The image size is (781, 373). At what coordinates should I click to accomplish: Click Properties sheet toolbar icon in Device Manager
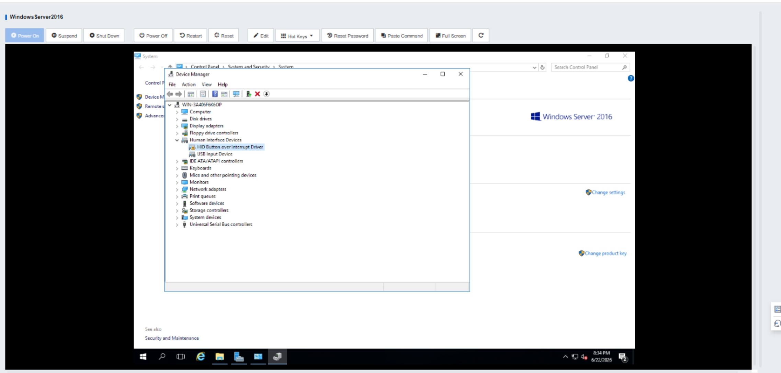click(203, 94)
